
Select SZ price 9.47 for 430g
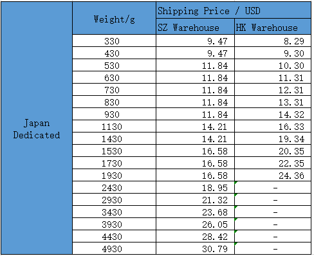195,53
